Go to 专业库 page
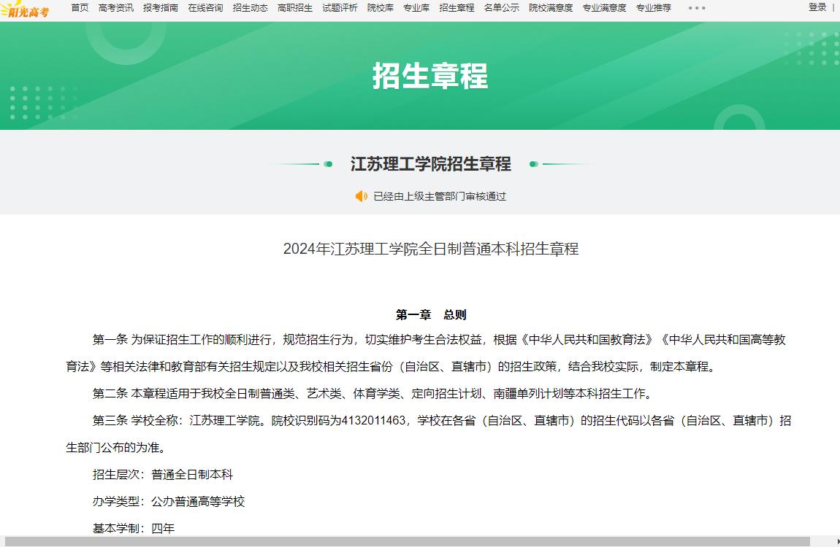 (x=416, y=8)
